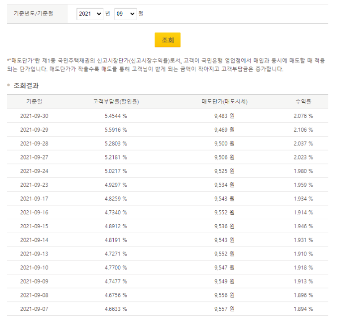Viewport: 346px width, 318px height.
Task: Click discount rate 4.7700 %
Action: coord(116,268)
